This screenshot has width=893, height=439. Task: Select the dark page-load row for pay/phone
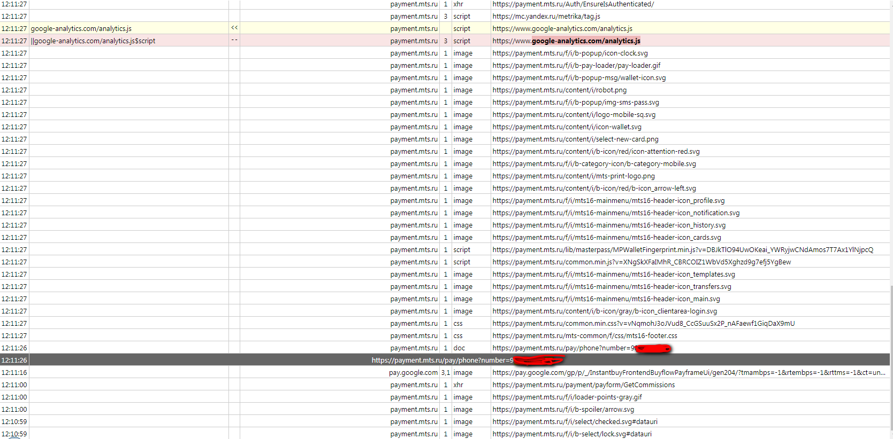tap(445, 360)
